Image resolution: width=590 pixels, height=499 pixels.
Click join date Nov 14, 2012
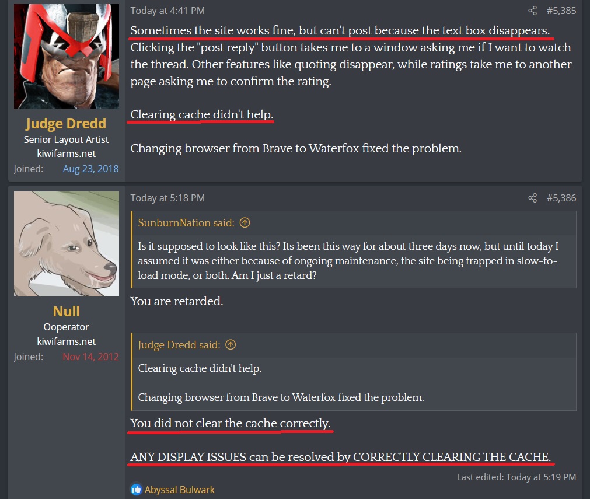click(x=90, y=357)
